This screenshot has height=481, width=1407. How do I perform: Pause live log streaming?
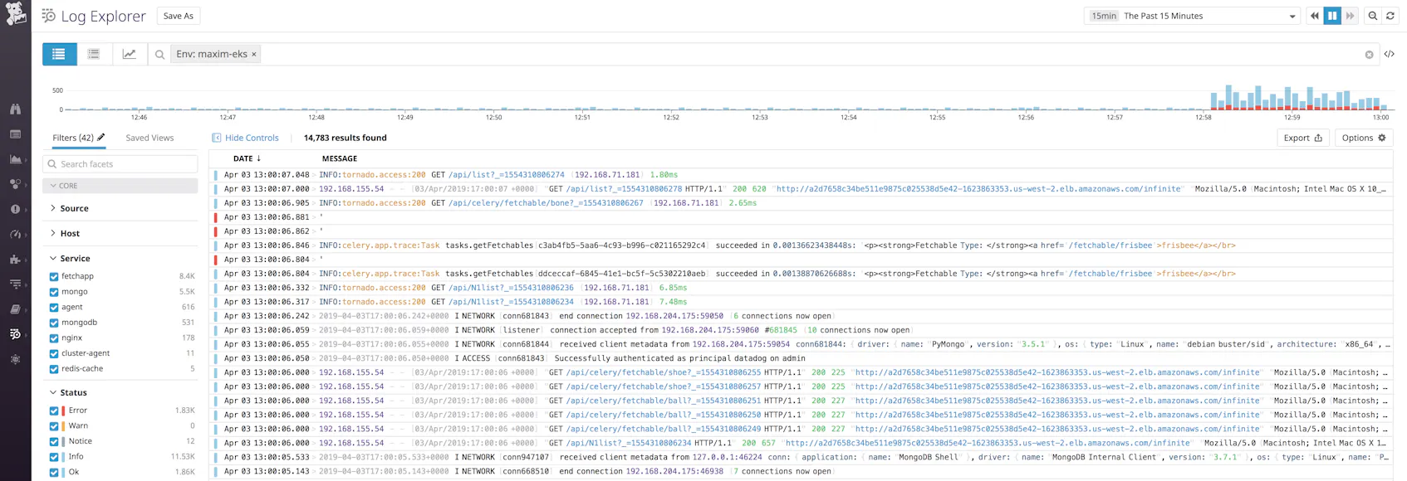click(x=1332, y=16)
